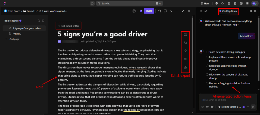Open chat history clock icon in Brain panel
Screen dimensions: 260x115
(201, 11)
